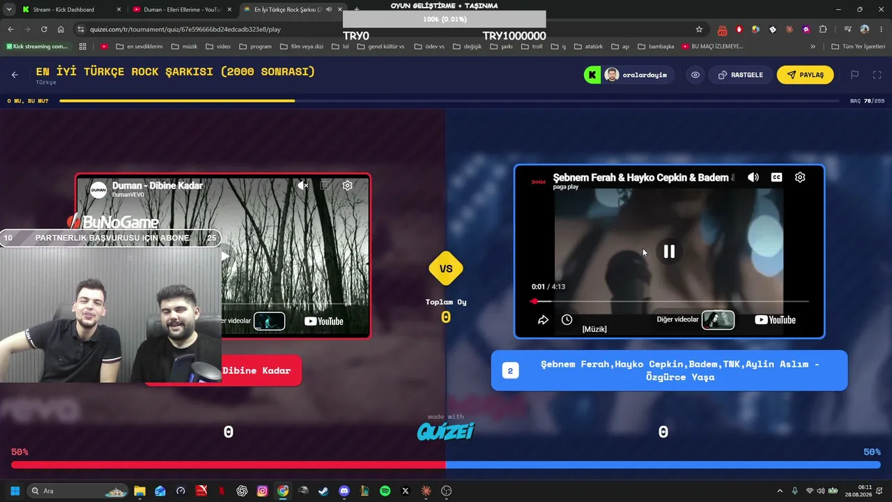Open the browser extensions puzzle menu

point(823,29)
